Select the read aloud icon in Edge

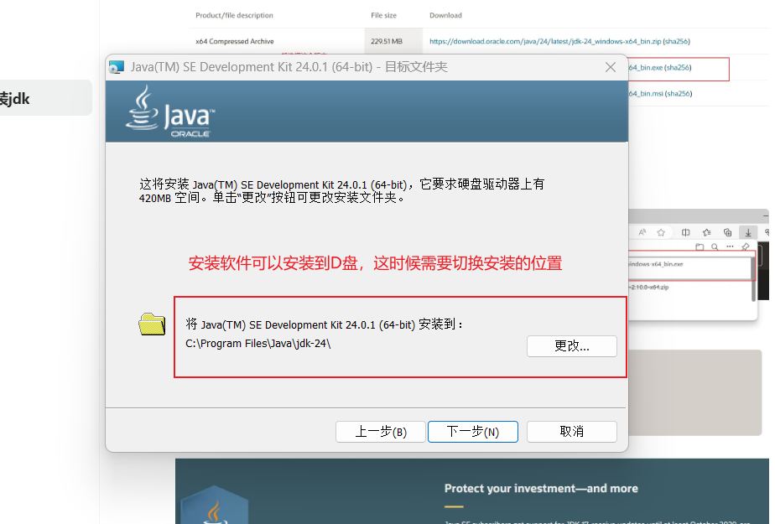(x=642, y=232)
